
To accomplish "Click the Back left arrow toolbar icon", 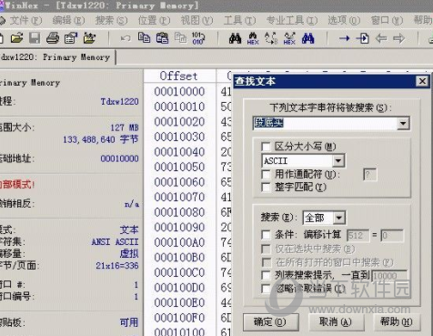I will 381,38.
